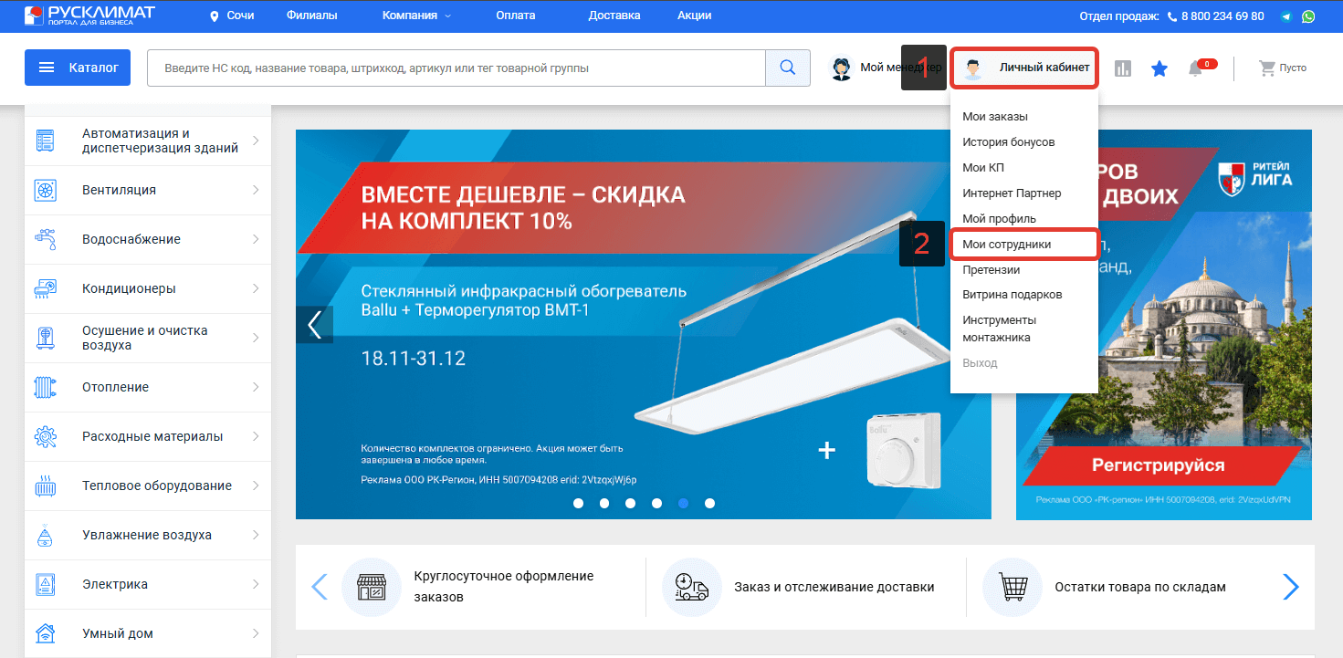Screen dimensions: 1343x658
Task: Click the Электрика category icon
Action: click(45, 584)
